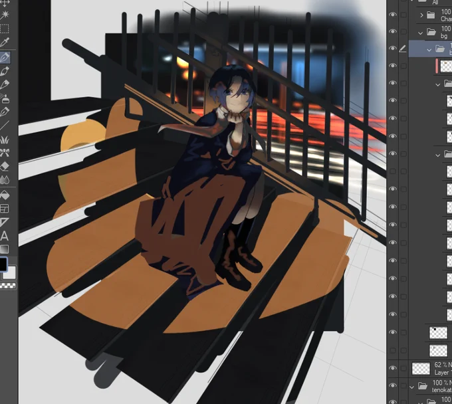This screenshot has width=452, height=404.
Task: Toggle lock box on 62 % Layer row
Action: (403, 368)
